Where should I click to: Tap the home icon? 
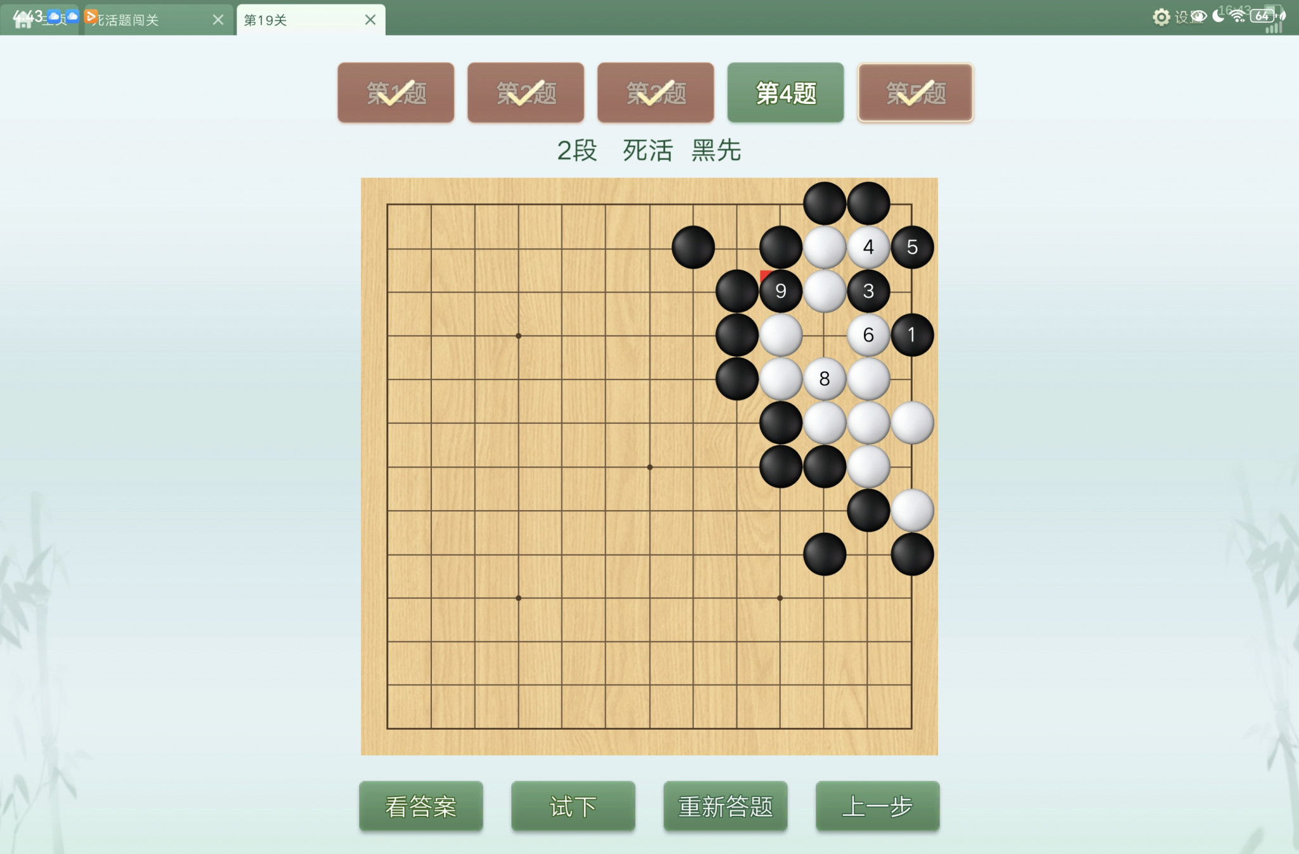click(x=23, y=20)
